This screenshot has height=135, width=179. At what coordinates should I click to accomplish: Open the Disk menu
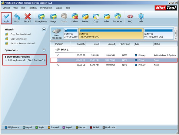[x=23, y=8]
